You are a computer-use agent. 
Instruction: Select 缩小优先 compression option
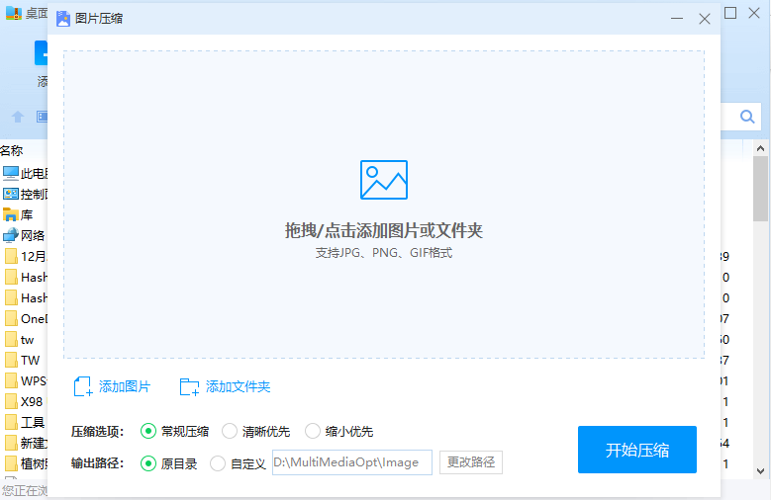coord(312,431)
